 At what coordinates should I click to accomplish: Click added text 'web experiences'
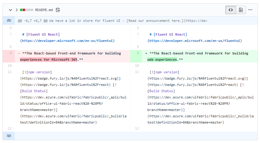[162, 60]
